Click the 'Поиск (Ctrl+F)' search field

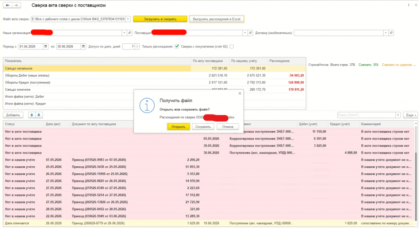click(x=366, y=115)
